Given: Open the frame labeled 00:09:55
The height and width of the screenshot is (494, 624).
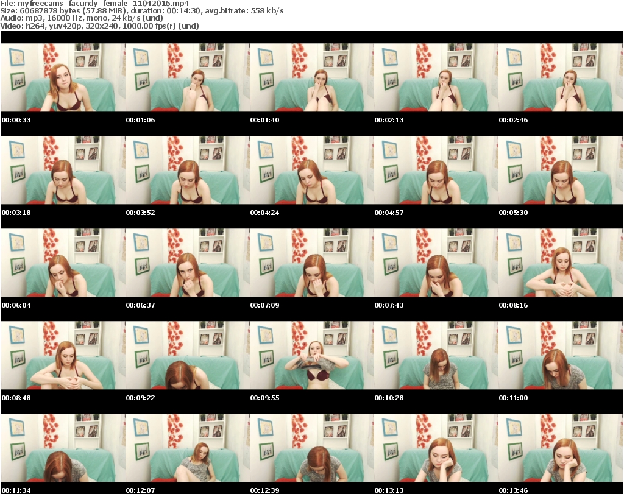Looking at the screenshot, I should (x=311, y=355).
